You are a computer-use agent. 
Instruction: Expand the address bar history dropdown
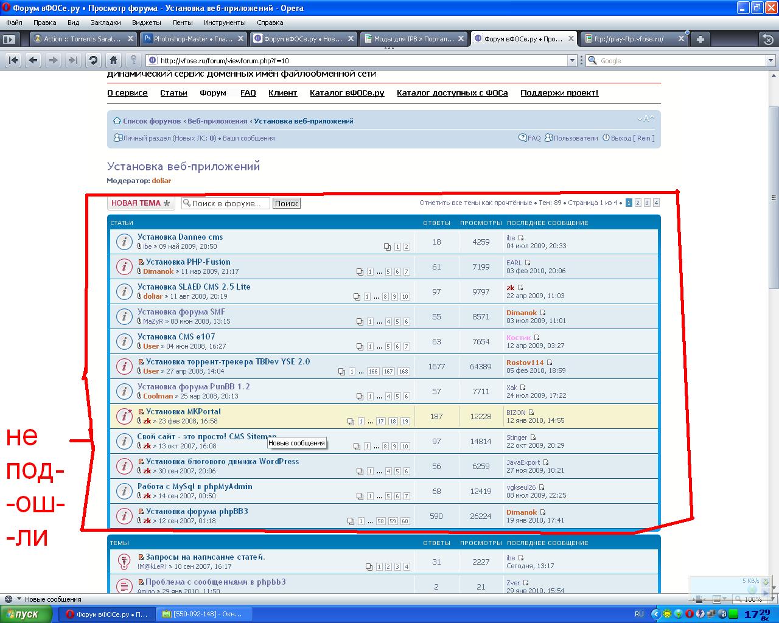[572, 60]
